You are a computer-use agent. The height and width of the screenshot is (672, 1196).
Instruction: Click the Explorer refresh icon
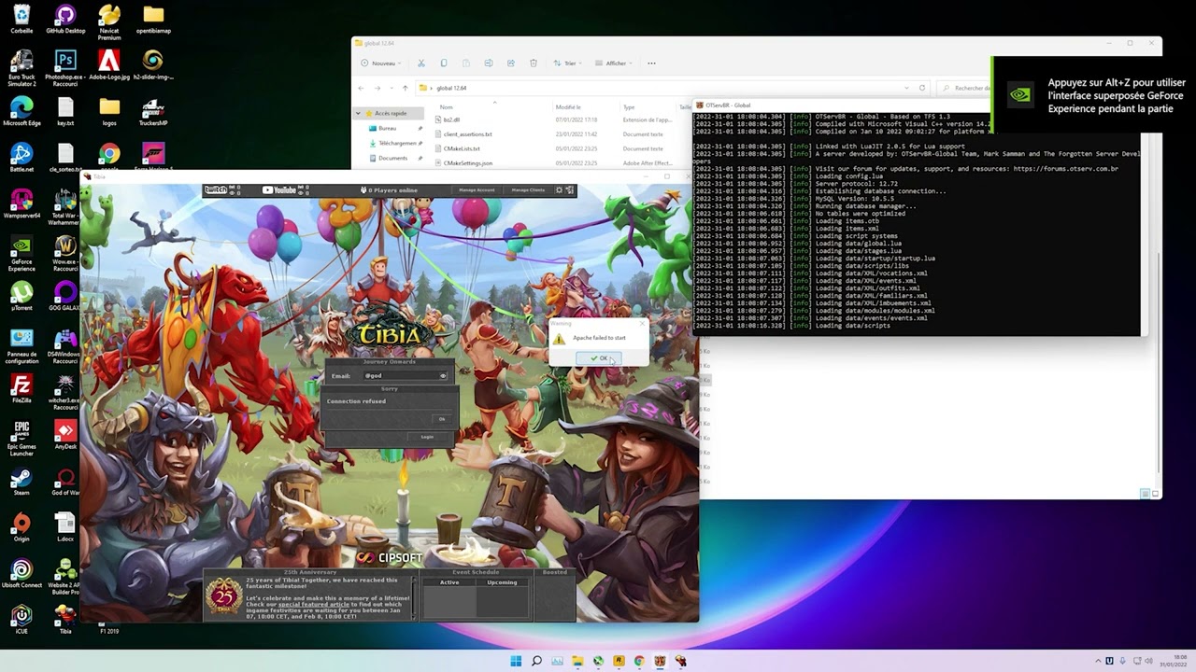(922, 88)
